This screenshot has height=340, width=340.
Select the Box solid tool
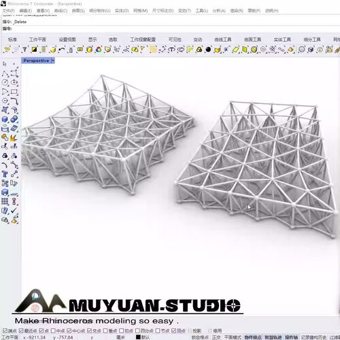(5, 119)
